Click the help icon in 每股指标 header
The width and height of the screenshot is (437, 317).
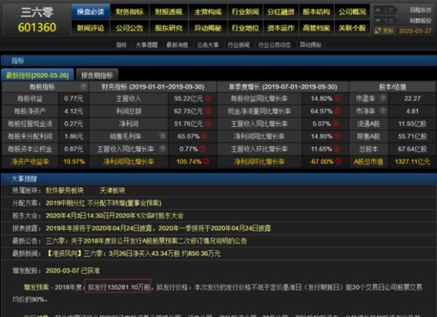coord(83,87)
